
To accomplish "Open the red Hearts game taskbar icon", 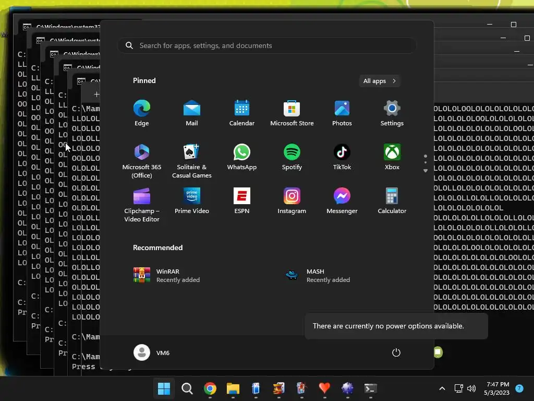I will tap(324, 388).
